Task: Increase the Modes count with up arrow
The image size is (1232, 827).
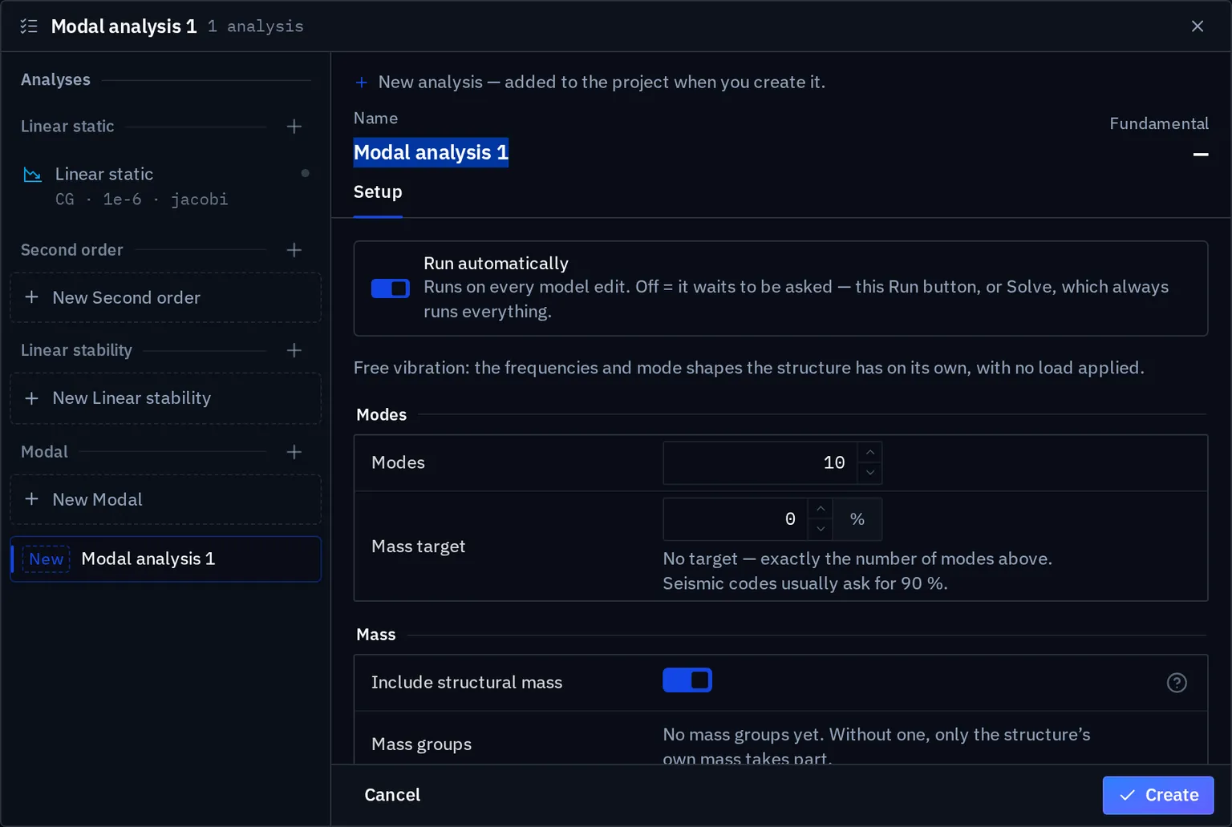Action: pyautogui.click(x=870, y=453)
